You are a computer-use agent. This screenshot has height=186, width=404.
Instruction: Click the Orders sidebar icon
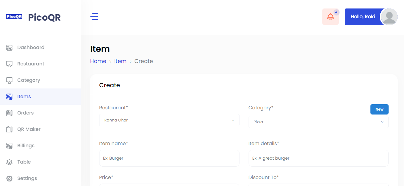[9, 113]
